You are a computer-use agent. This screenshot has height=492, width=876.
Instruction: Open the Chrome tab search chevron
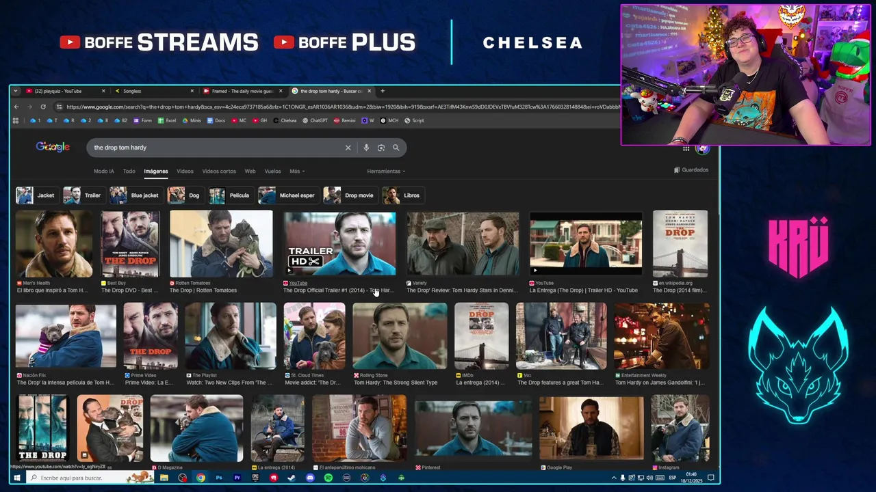click(16, 91)
